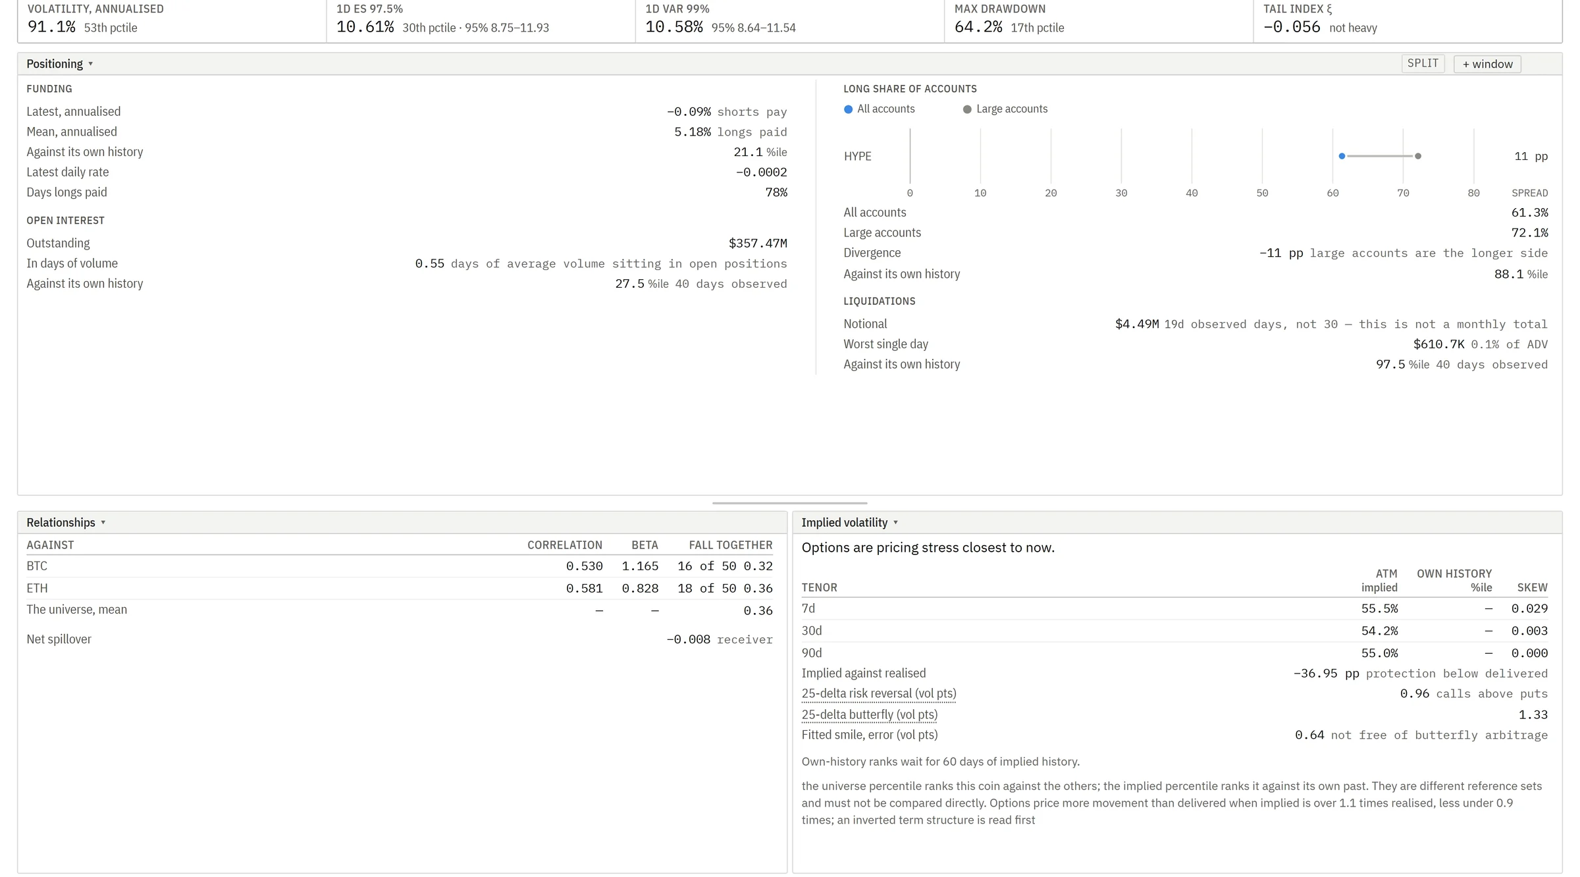Image resolution: width=1580 pixels, height=877 pixels.
Task: Click Volatility, annualised 91.1% value
Action: [x=51, y=27]
